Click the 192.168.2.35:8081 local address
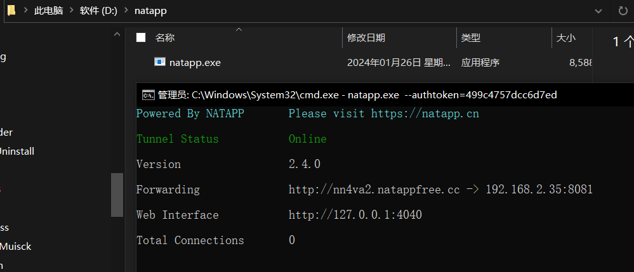634x272 pixels. (x=539, y=190)
